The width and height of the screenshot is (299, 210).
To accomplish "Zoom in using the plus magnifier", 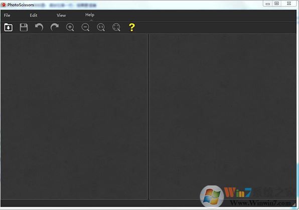I will (x=70, y=27).
